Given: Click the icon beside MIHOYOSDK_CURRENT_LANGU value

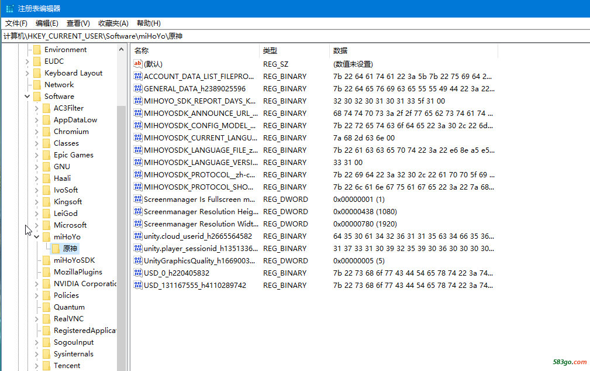Looking at the screenshot, I should pos(138,138).
